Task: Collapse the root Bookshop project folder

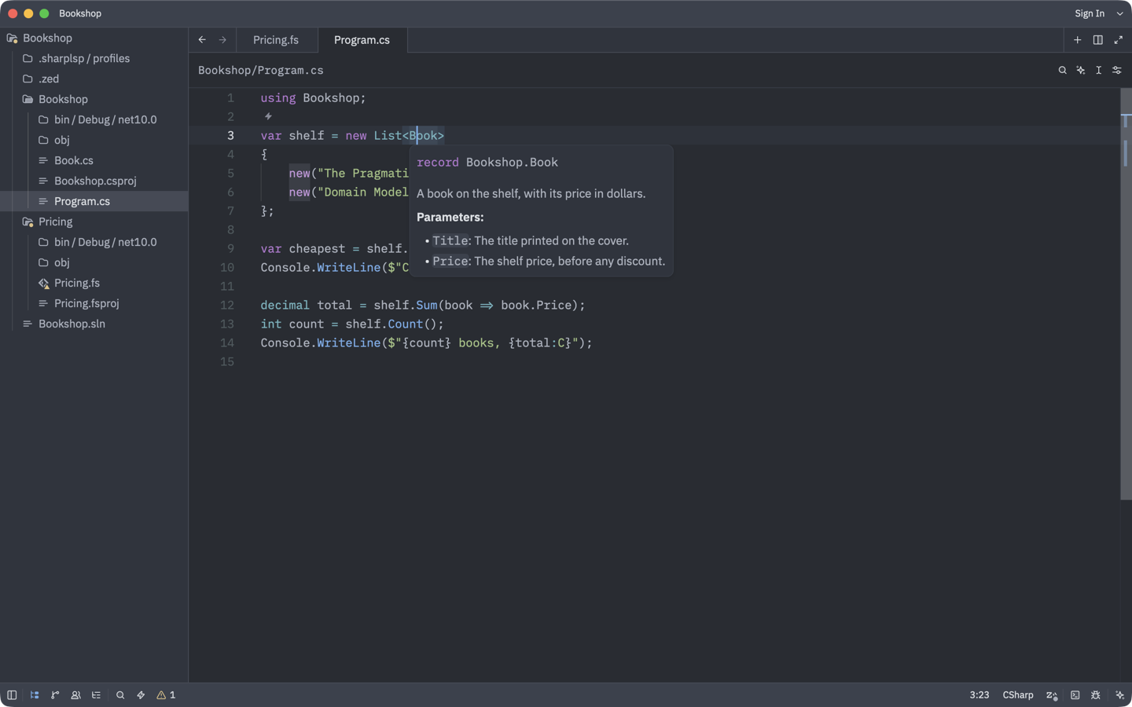Action: coord(94,38)
